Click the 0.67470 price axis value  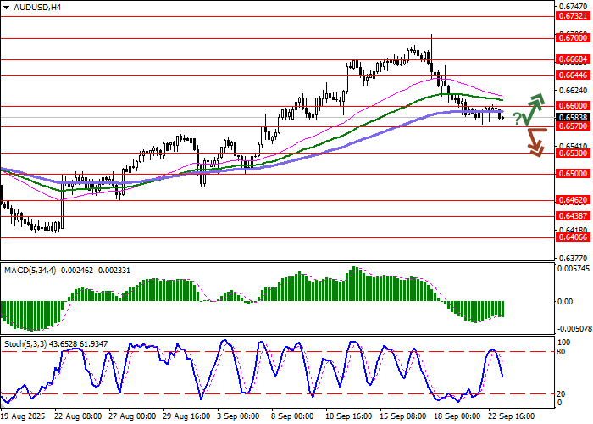[x=574, y=7]
